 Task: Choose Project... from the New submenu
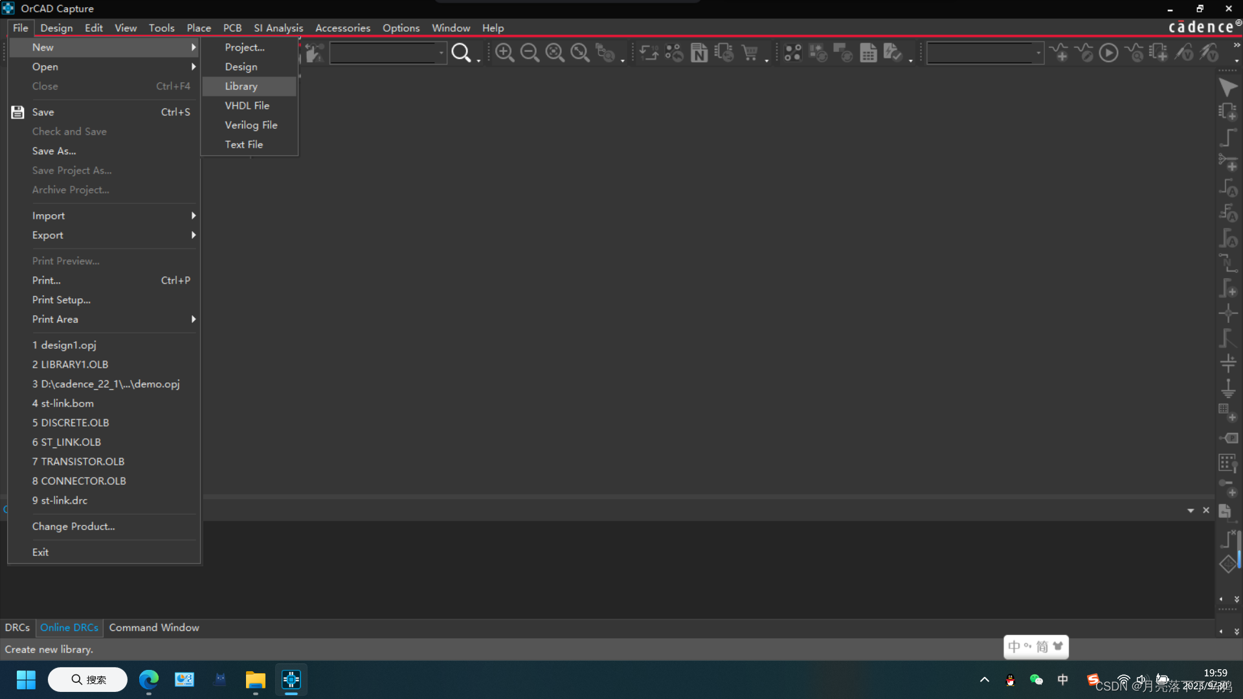249,47
